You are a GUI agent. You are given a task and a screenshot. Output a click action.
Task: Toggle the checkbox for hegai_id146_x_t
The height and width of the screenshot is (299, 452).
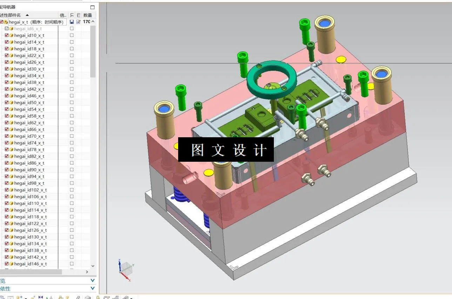[x=7, y=264]
